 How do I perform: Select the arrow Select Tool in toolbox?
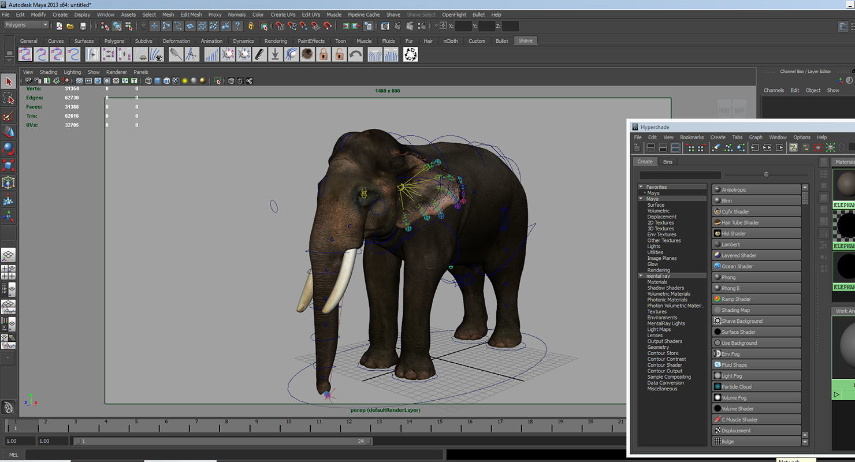9,82
